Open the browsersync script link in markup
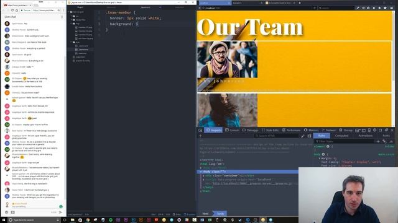This screenshot has width=398, height=223. (x=252, y=183)
